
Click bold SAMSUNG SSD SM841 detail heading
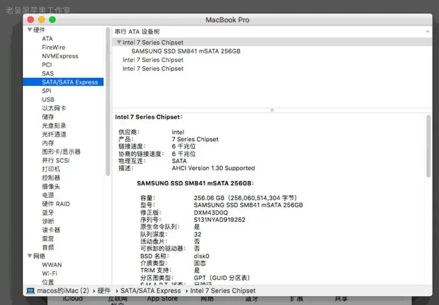click(195, 183)
